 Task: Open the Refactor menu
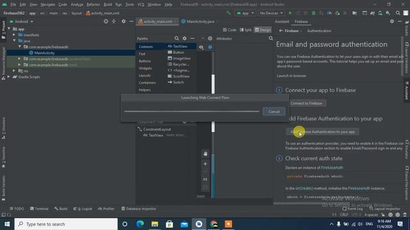click(x=93, y=4)
